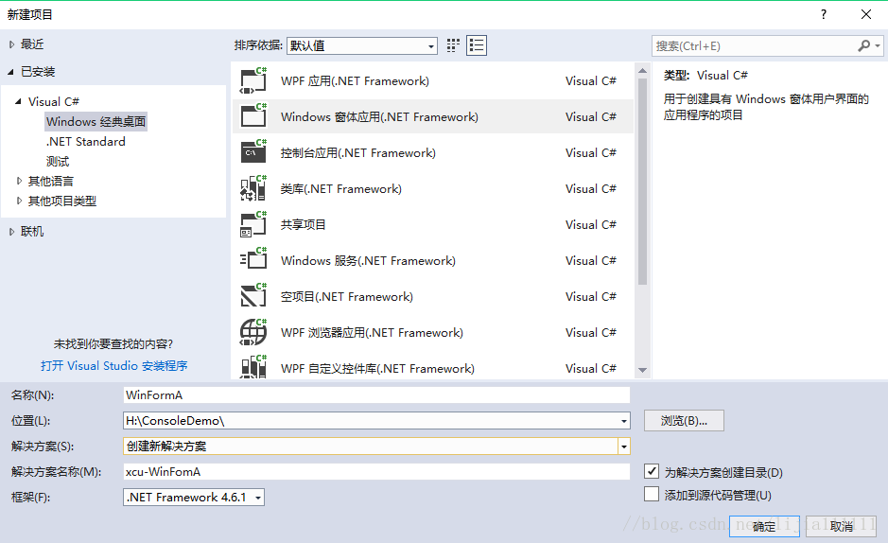Click the 空项目 template icon
The height and width of the screenshot is (543, 888).
[253, 296]
